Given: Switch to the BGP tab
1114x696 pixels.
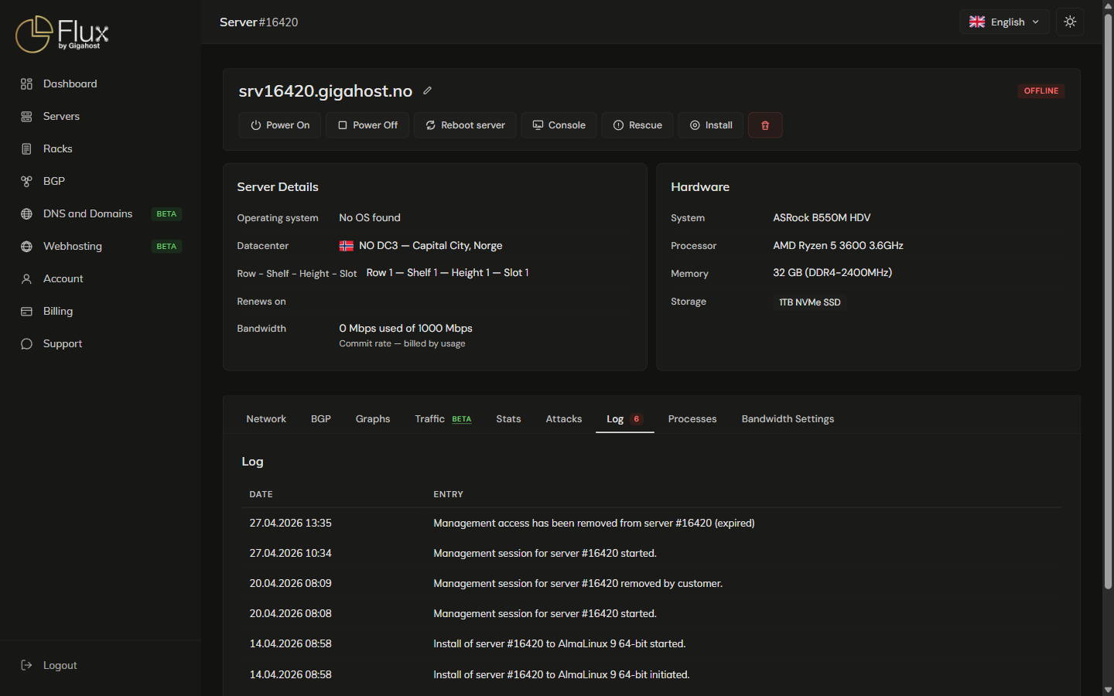Looking at the screenshot, I should tap(321, 419).
